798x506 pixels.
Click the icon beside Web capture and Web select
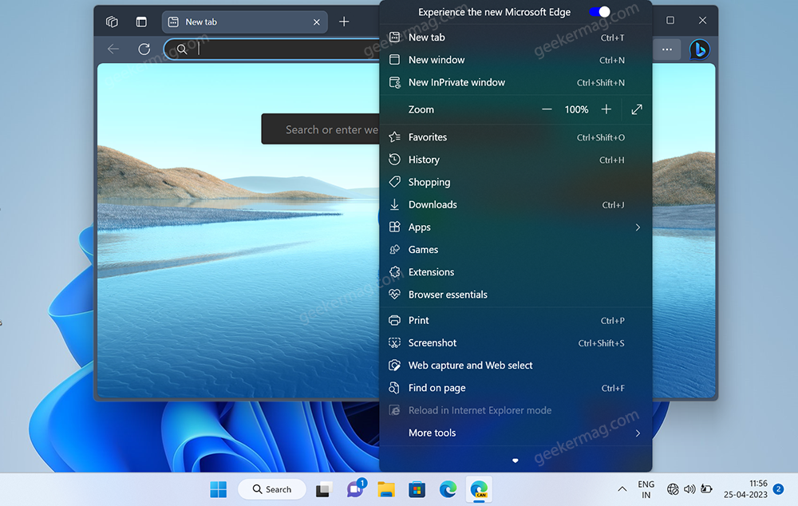click(394, 365)
